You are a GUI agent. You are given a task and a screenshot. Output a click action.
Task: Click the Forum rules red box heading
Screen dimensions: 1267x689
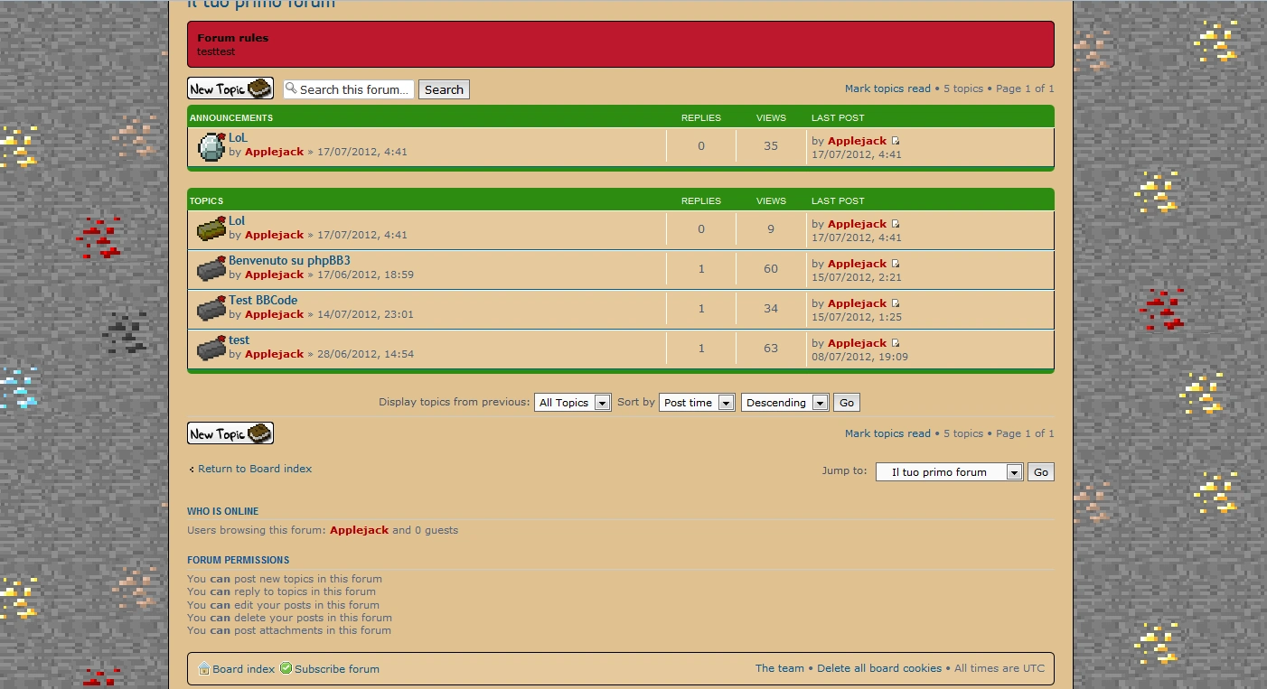point(233,38)
